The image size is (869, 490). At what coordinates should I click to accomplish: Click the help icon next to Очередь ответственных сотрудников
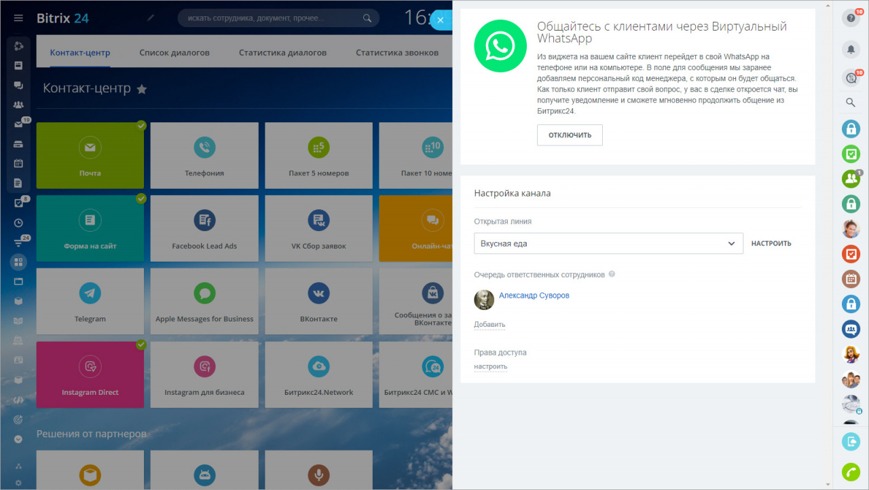[612, 275]
